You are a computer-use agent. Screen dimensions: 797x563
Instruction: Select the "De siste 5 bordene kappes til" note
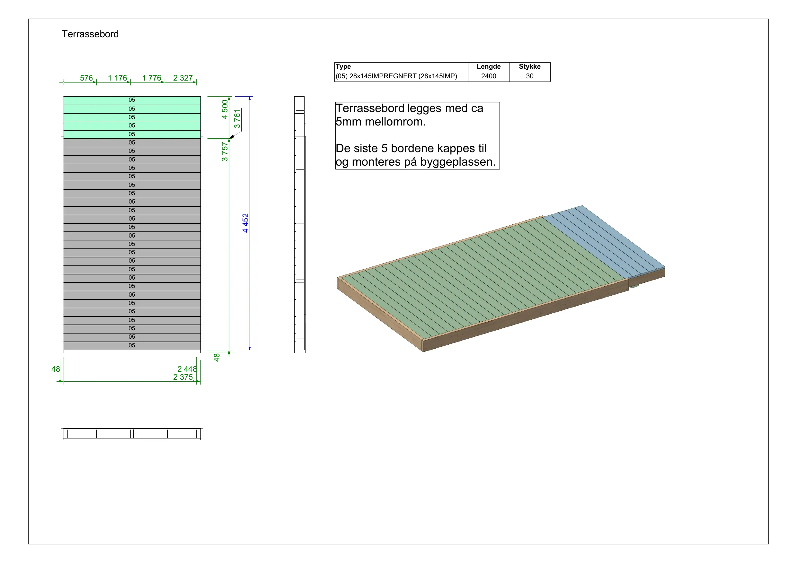[411, 149]
